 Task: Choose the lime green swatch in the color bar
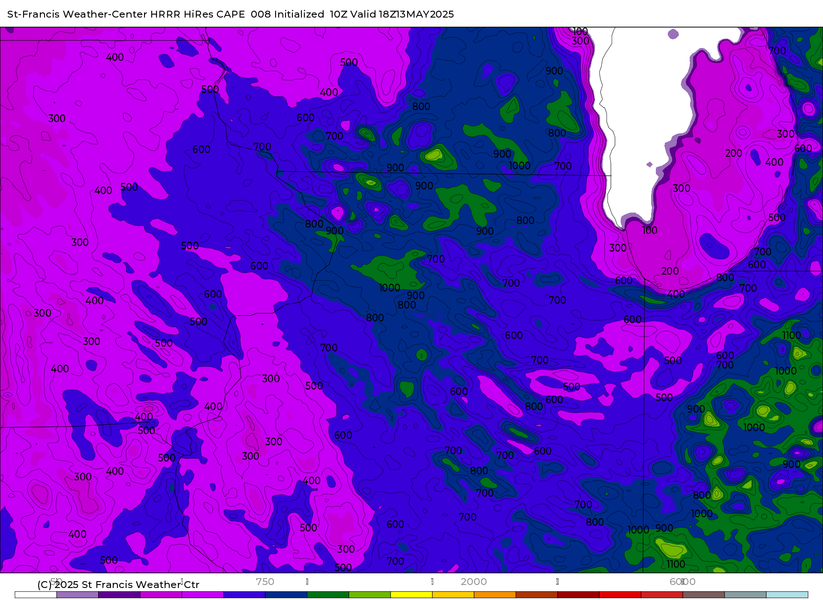(x=369, y=595)
